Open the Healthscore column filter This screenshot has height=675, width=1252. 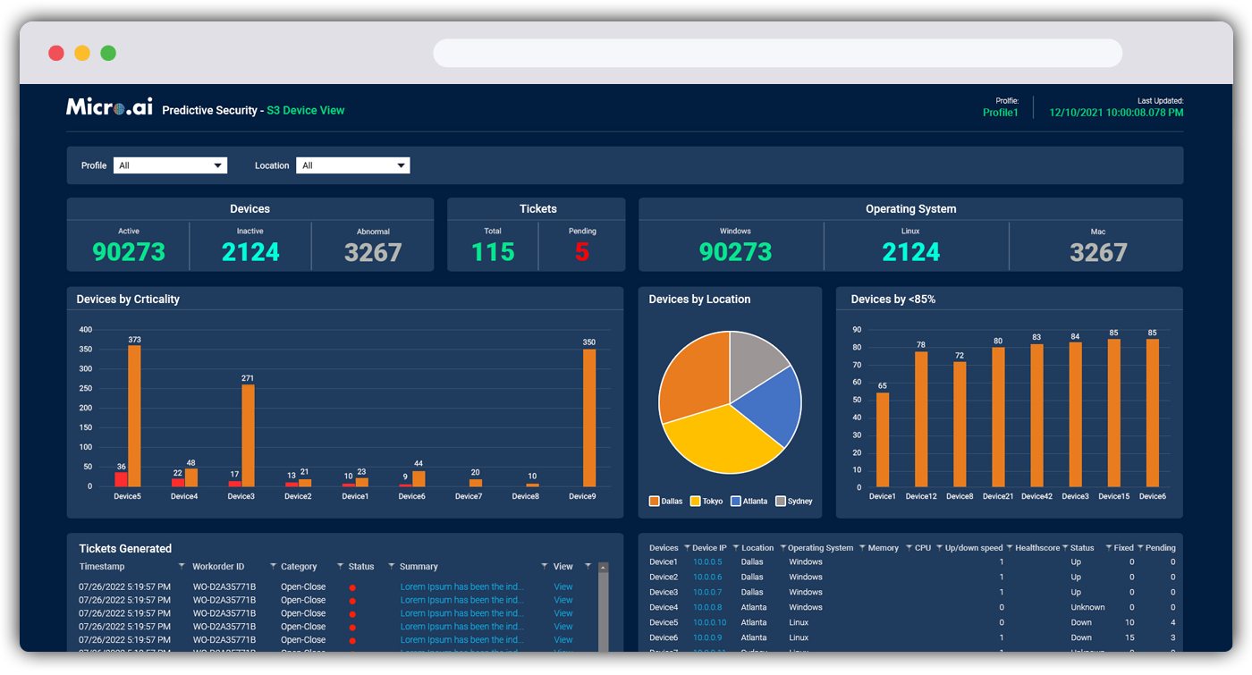tap(1065, 547)
